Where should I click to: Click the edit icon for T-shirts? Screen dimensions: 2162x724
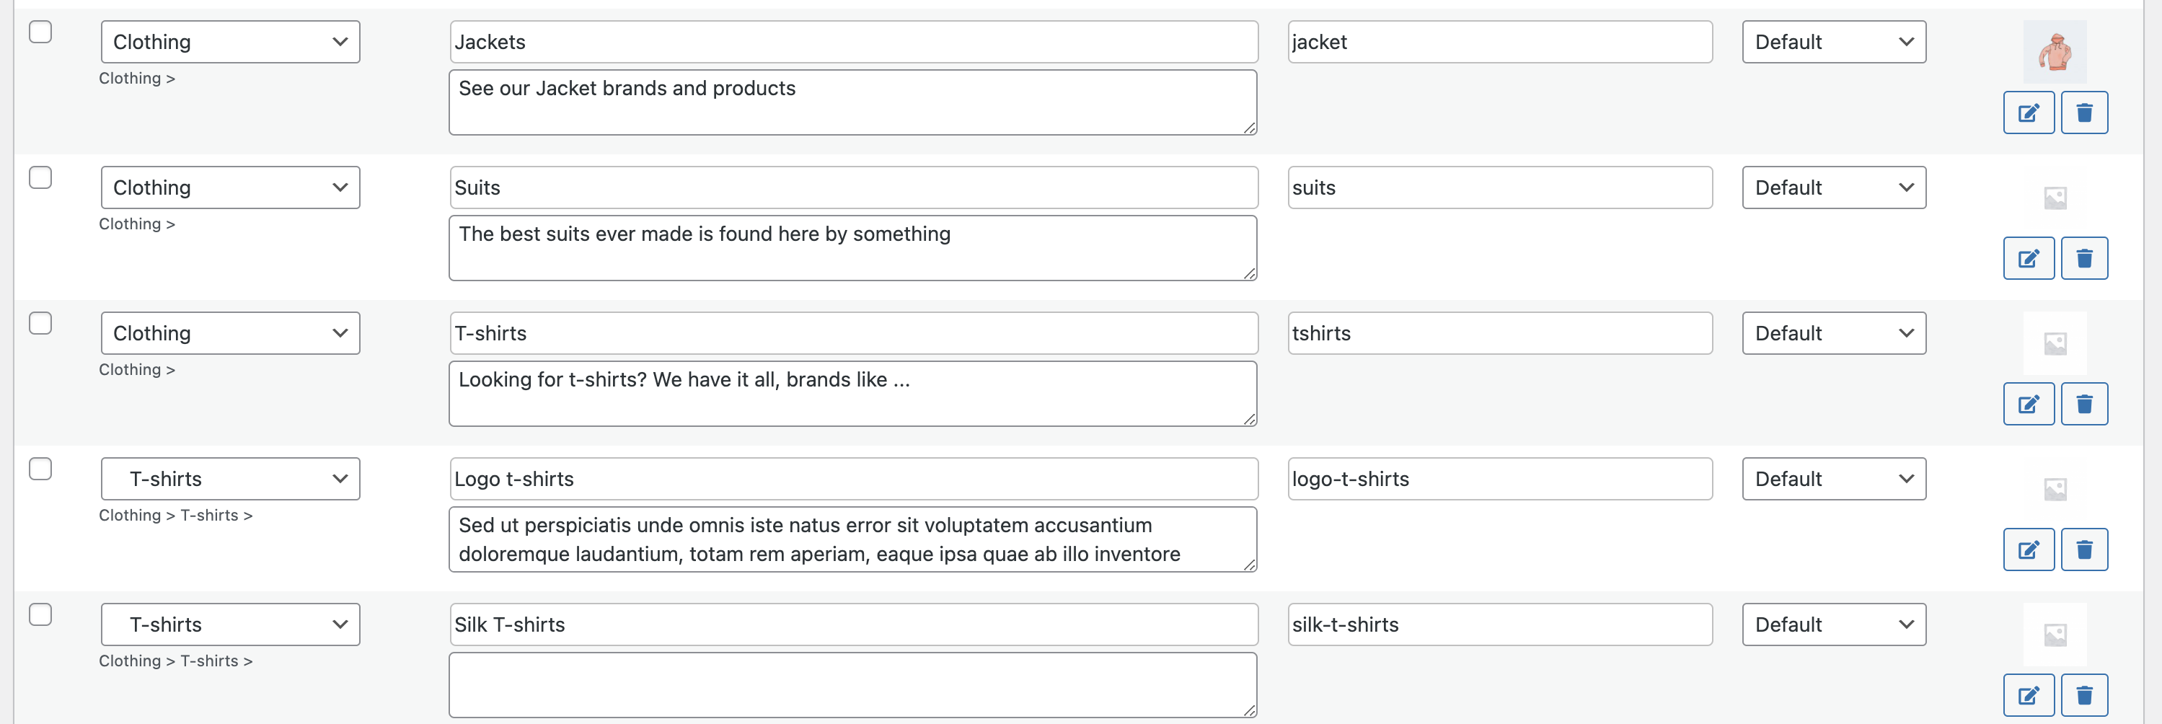tap(2029, 404)
